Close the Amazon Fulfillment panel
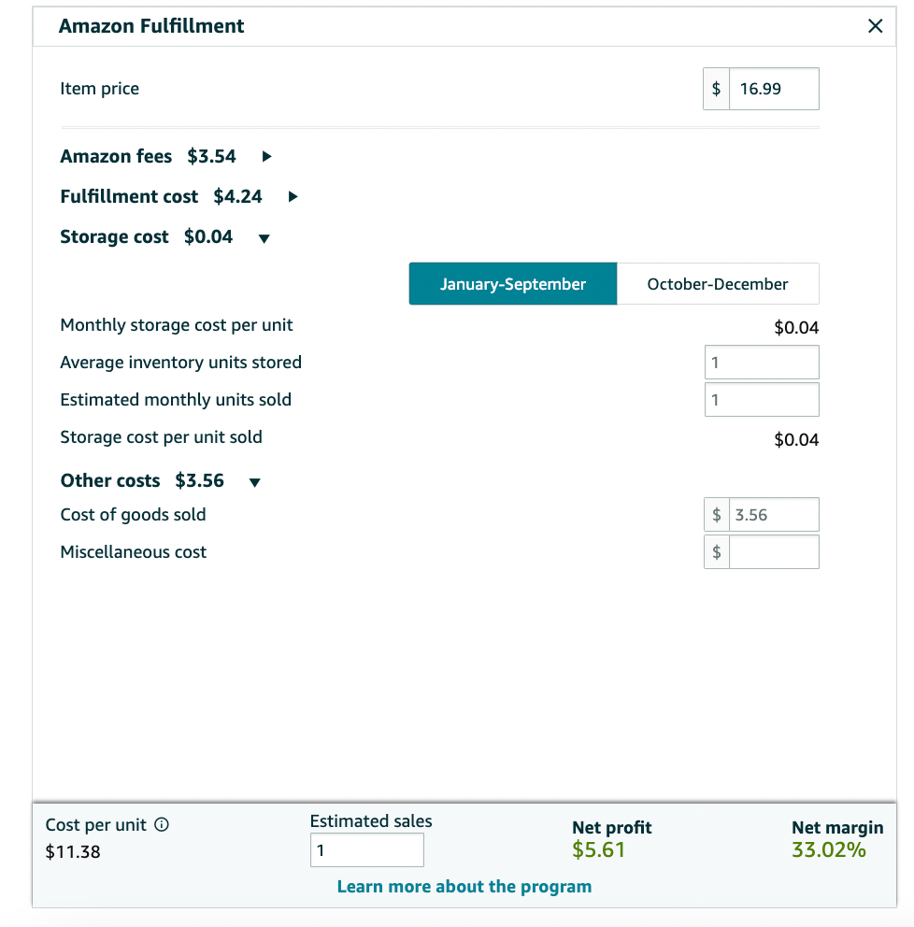 [x=875, y=26]
